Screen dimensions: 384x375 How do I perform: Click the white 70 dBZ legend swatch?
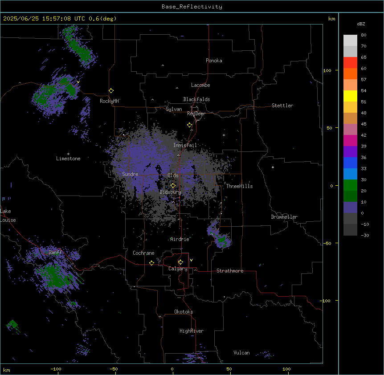pos(350,41)
